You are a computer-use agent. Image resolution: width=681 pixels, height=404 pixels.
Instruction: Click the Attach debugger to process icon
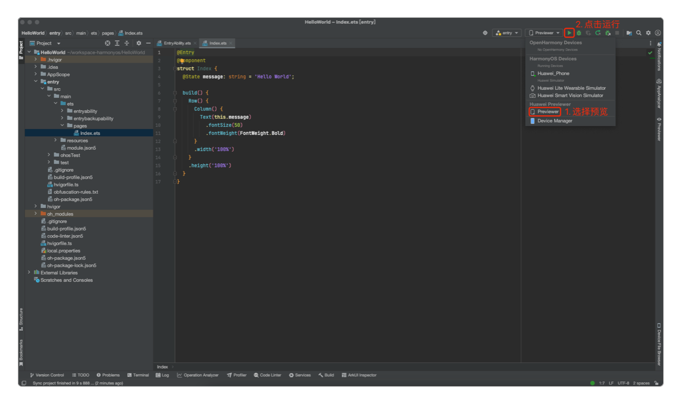pos(608,33)
